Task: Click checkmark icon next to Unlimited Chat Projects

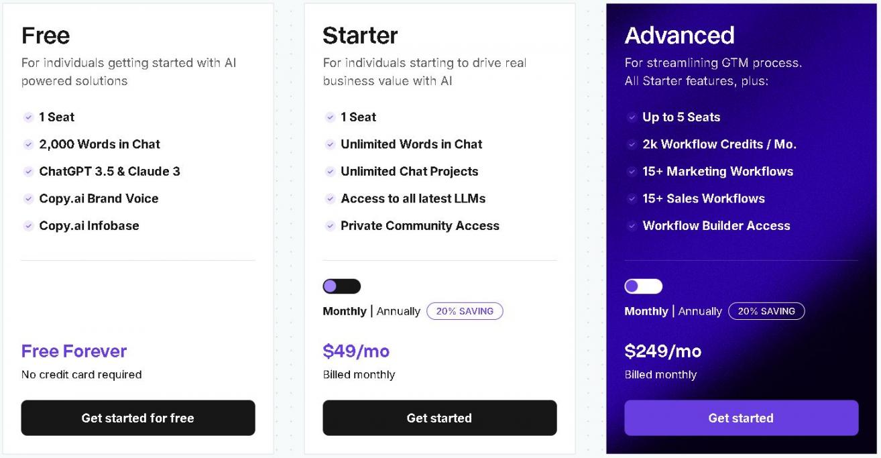Action: coord(330,172)
